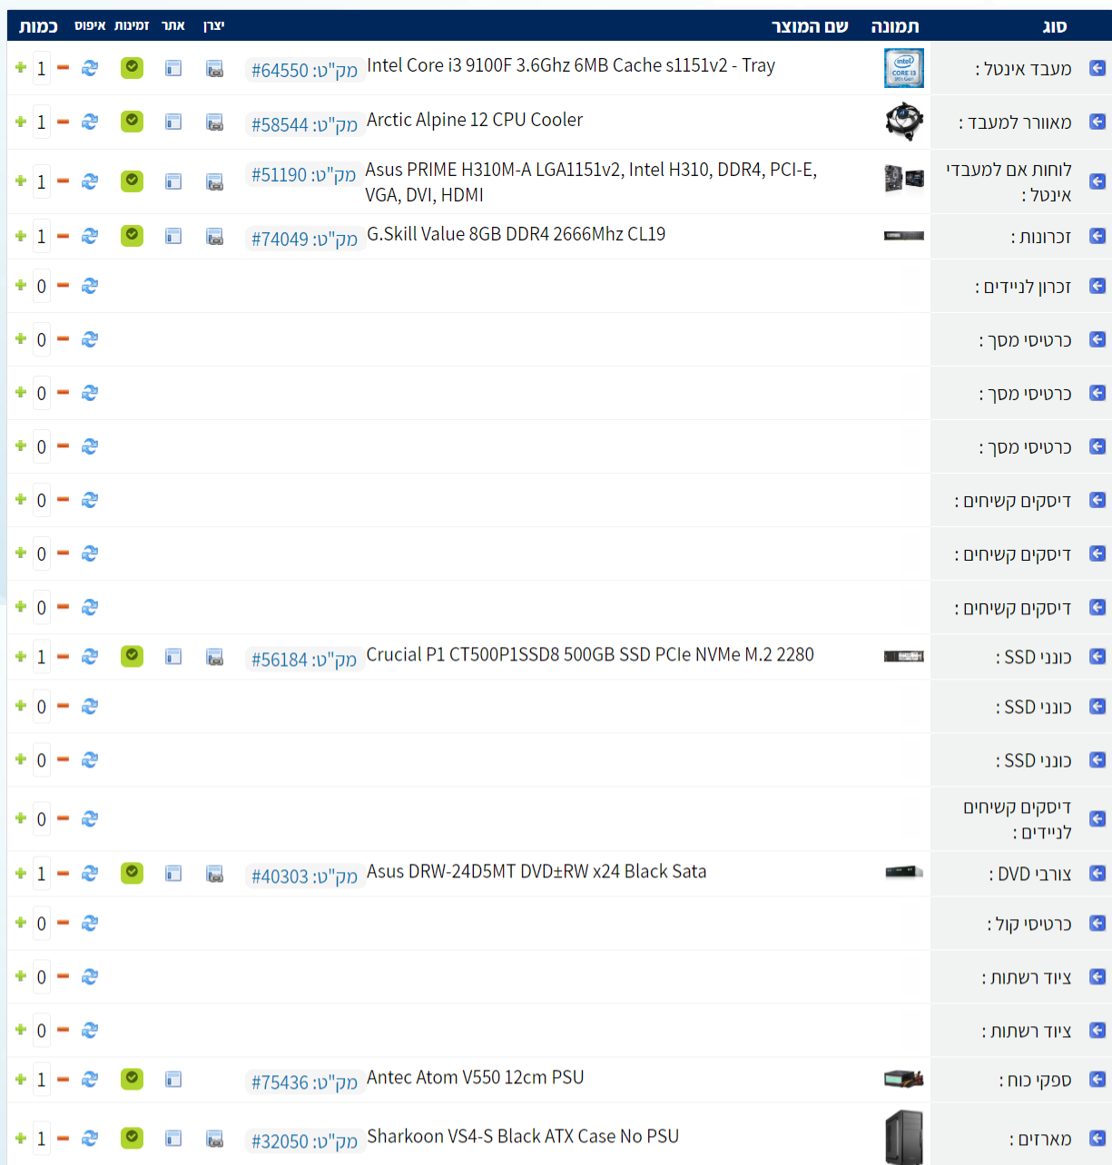Image resolution: width=1112 pixels, height=1165 pixels.
Task: Open the דיסקים קשיחים לניידים category label
Action: click(x=1018, y=819)
